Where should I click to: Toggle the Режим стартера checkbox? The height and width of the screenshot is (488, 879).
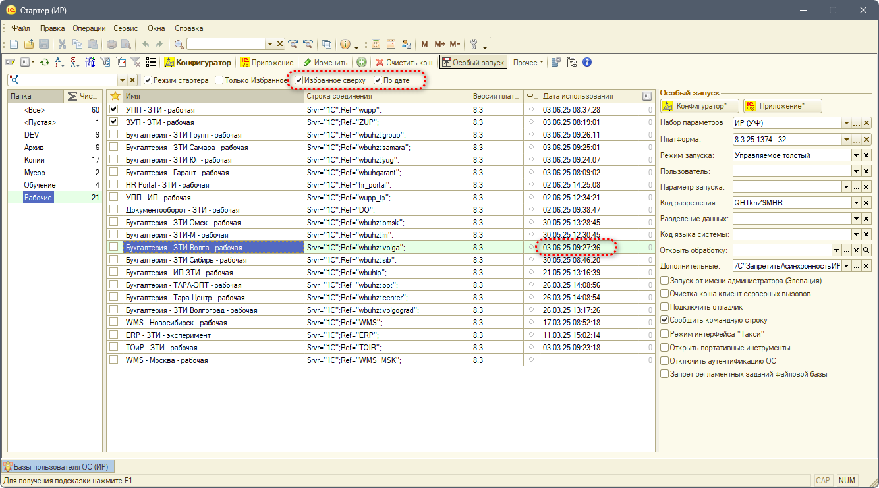tap(148, 80)
